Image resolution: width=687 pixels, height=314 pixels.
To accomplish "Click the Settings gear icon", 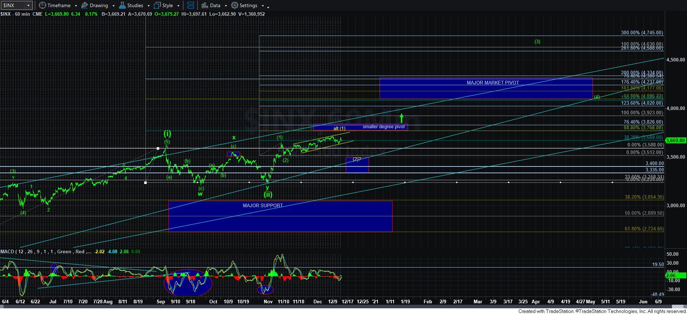I will 235,5.
